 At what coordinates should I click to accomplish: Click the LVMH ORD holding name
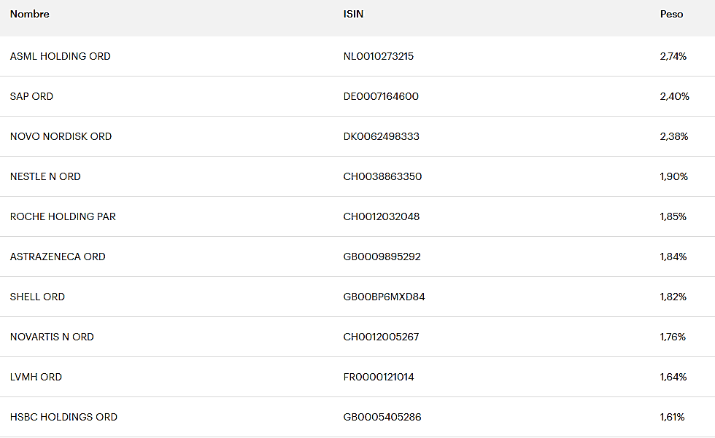coord(36,377)
